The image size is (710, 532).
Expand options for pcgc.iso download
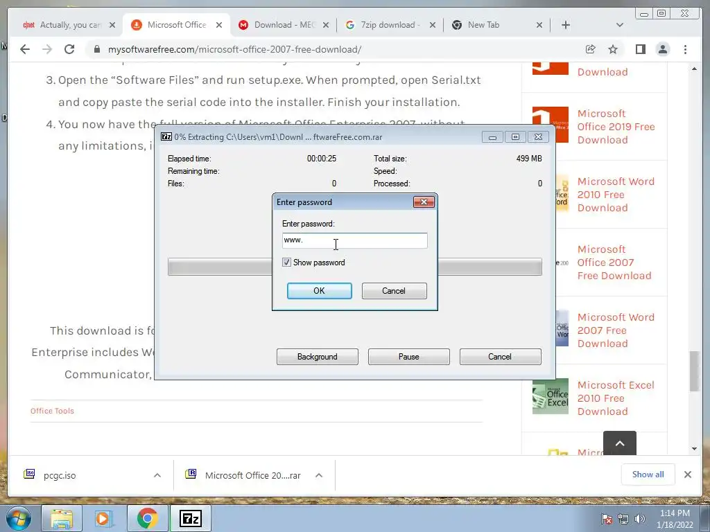[157, 475]
